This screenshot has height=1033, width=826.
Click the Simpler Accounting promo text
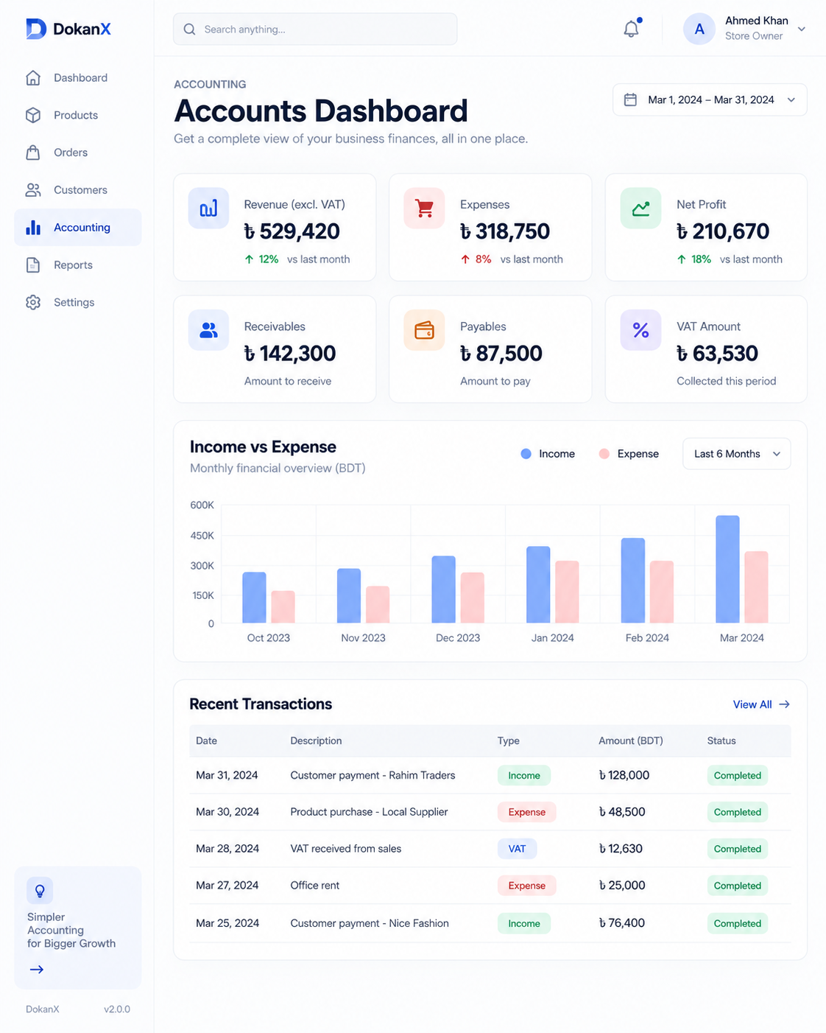point(71,931)
